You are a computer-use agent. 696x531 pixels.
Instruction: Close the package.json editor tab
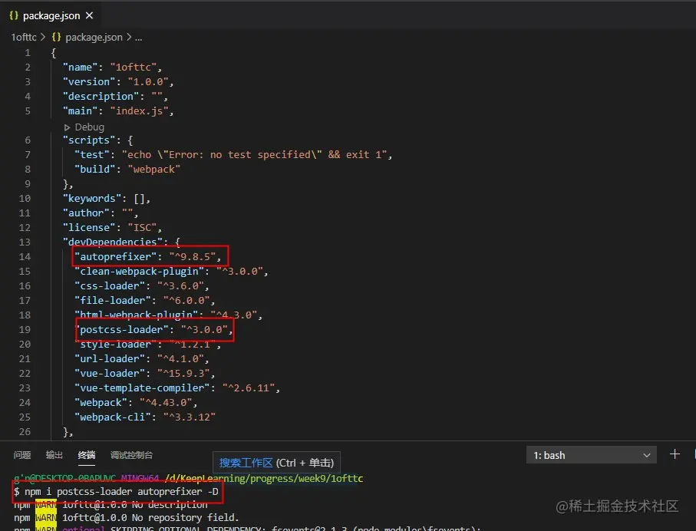pos(89,15)
